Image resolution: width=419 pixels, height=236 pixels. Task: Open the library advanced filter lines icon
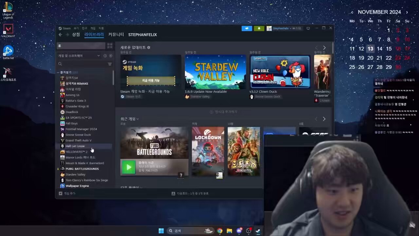tap(110, 64)
